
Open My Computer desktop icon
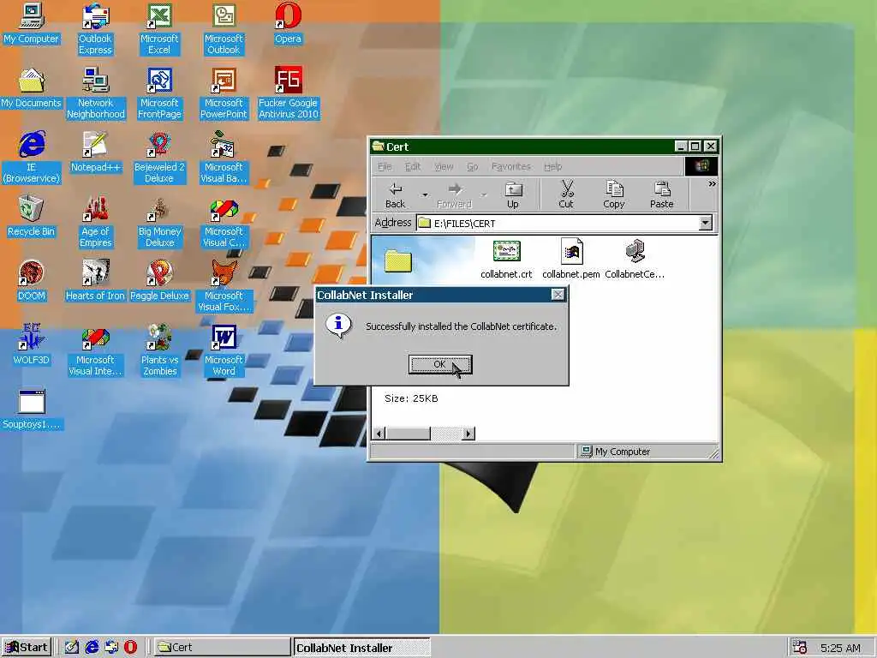[x=32, y=23]
